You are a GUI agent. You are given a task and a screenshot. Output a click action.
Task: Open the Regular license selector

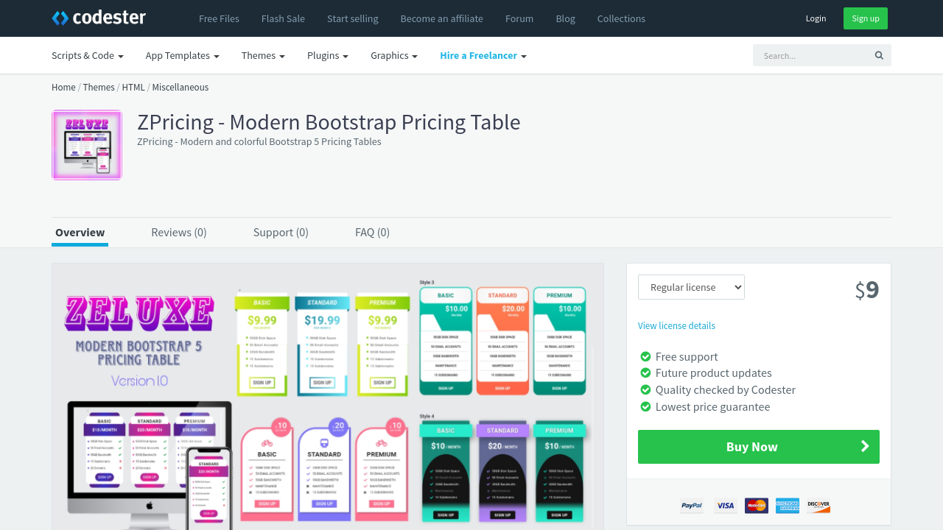pyautogui.click(x=691, y=287)
